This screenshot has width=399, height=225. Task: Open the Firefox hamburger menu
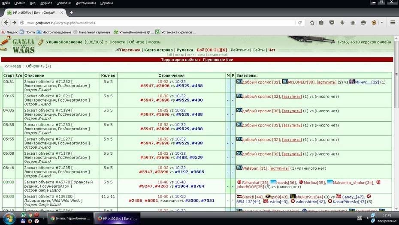click(393, 23)
